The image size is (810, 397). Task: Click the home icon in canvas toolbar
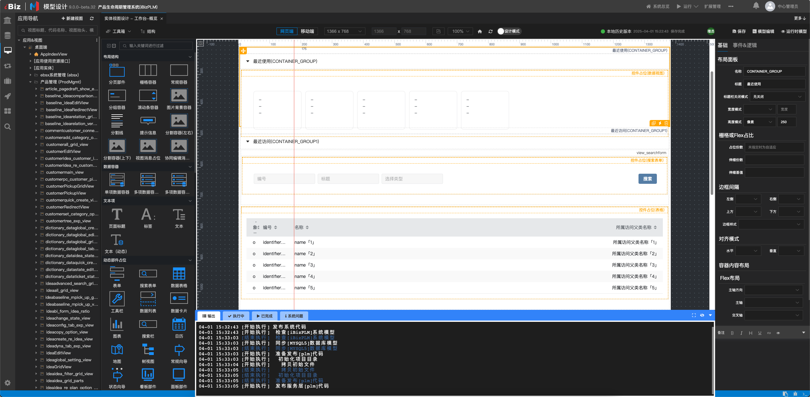[x=480, y=31]
